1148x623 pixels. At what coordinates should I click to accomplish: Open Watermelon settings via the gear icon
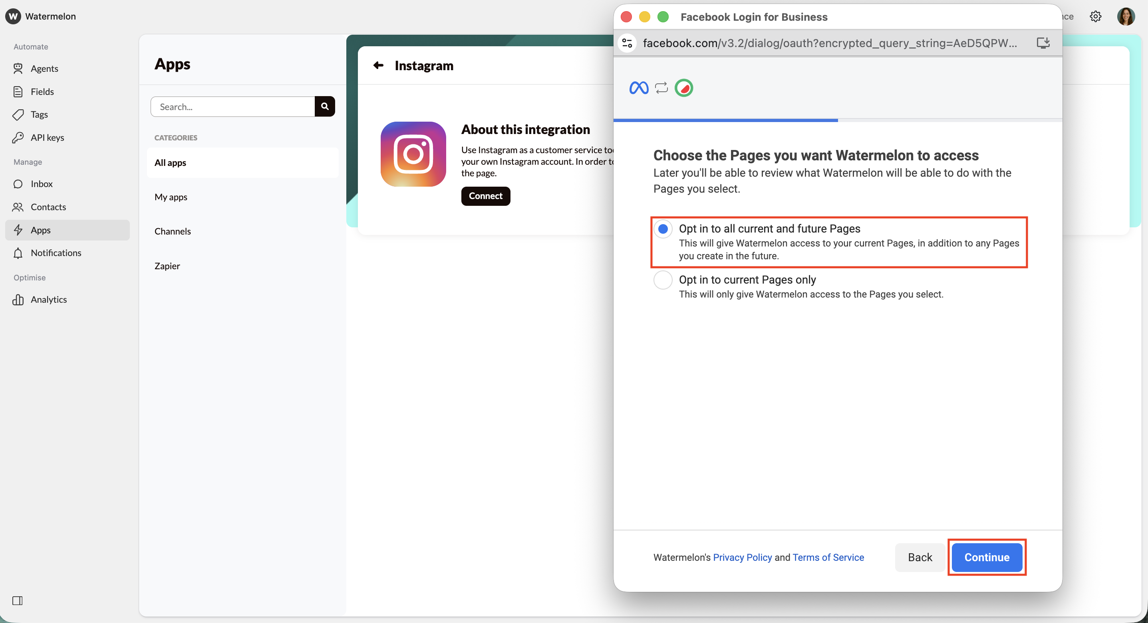coord(1096,16)
